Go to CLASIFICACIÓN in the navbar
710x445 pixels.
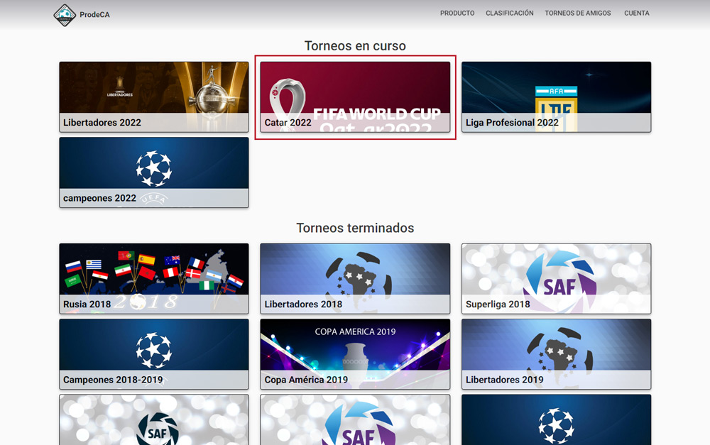pos(509,13)
